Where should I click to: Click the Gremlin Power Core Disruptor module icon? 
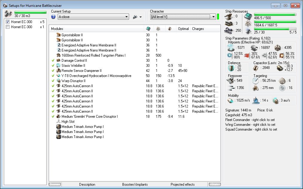(58, 117)
